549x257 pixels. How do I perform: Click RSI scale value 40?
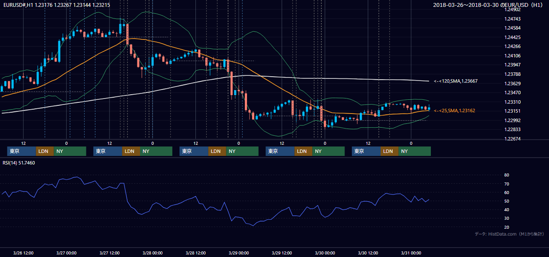(506, 209)
